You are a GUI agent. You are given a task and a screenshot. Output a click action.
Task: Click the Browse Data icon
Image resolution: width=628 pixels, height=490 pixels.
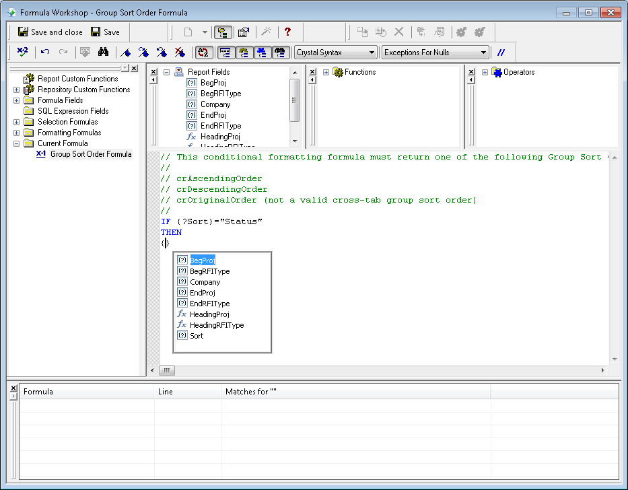[x=85, y=52]
